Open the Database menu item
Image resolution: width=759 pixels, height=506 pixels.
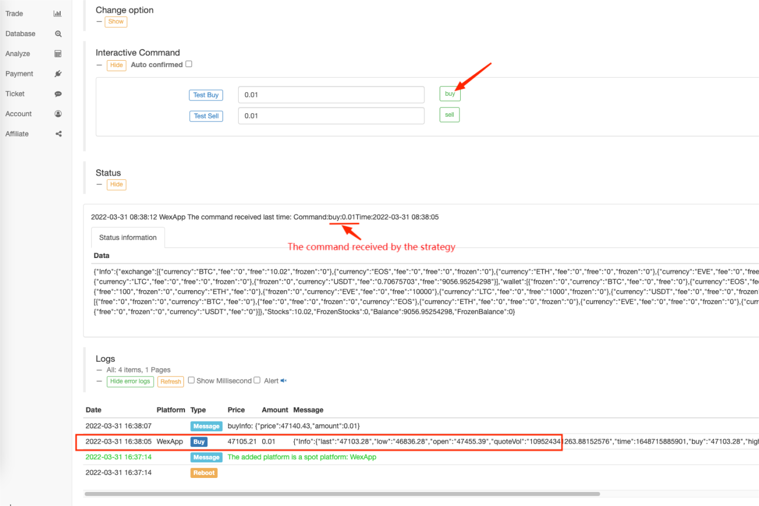[20, 34]
